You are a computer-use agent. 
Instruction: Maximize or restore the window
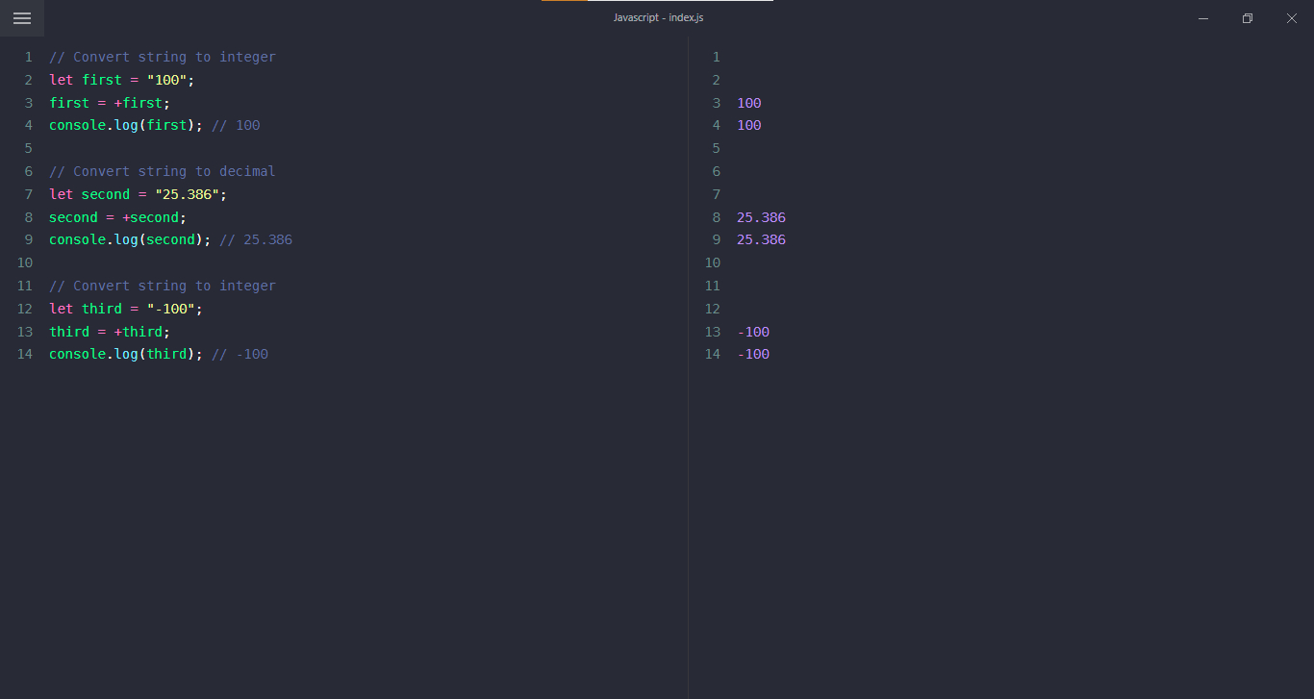1248,18
